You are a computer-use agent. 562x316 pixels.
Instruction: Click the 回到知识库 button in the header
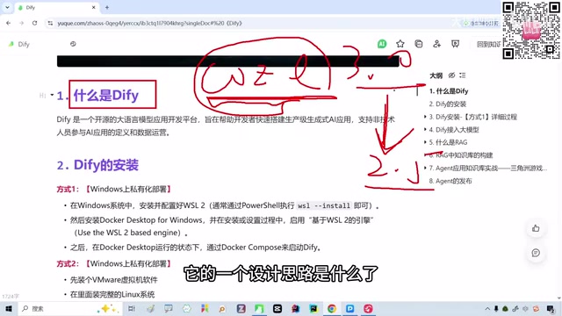[488, 44]
